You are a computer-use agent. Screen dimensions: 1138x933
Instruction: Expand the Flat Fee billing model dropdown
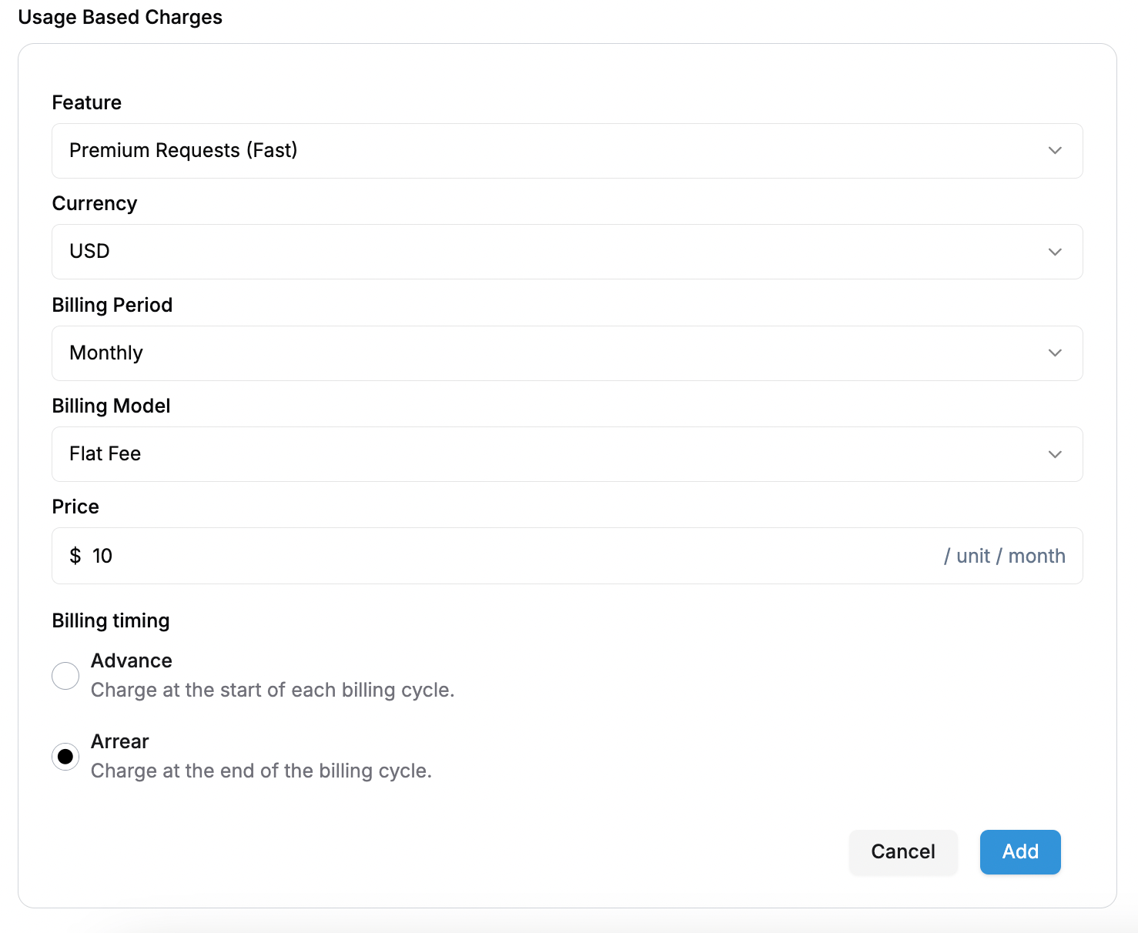(567, 454)
